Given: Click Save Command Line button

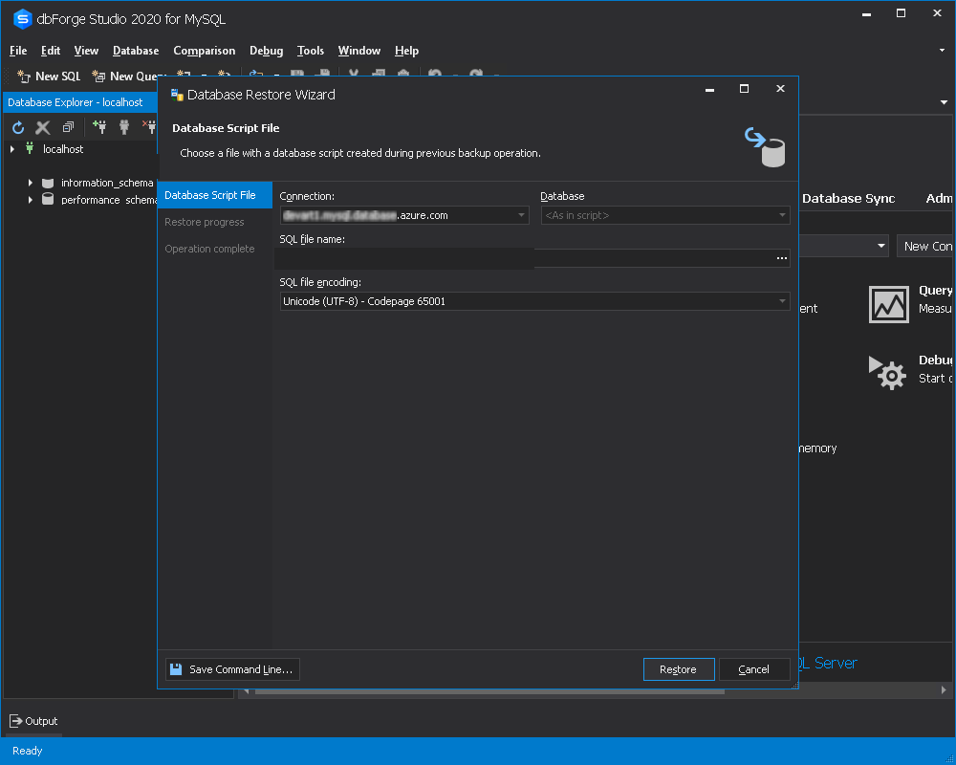Looking at the screenshot, I should point(232,669).
